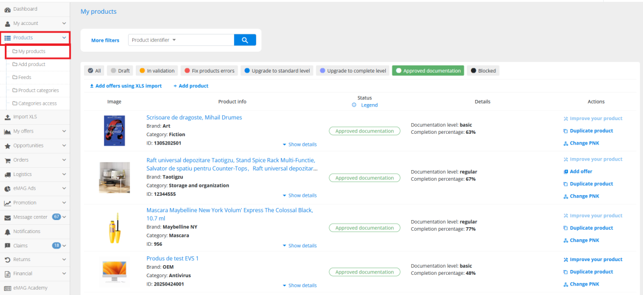Select the Draft status filter

pos(120,71)
